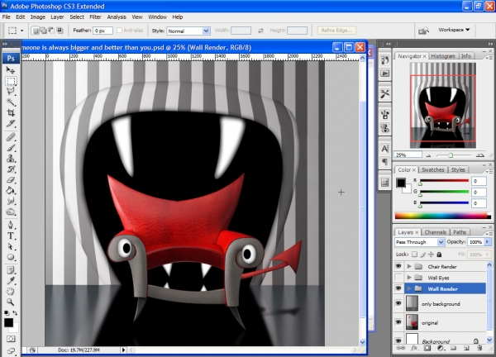The width and height of the screenshot is (496, 357).
Task: Open the status bar info arrow
Action: [x=123, y=350]
